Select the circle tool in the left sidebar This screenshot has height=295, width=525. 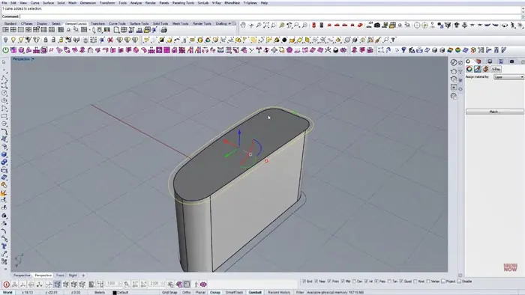(4, 93)
